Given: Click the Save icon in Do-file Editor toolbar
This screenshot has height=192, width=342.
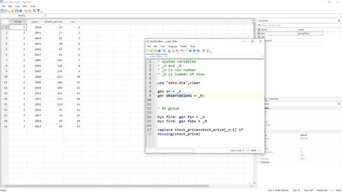Looking at the screenshot, I should [x=156, y=51].
